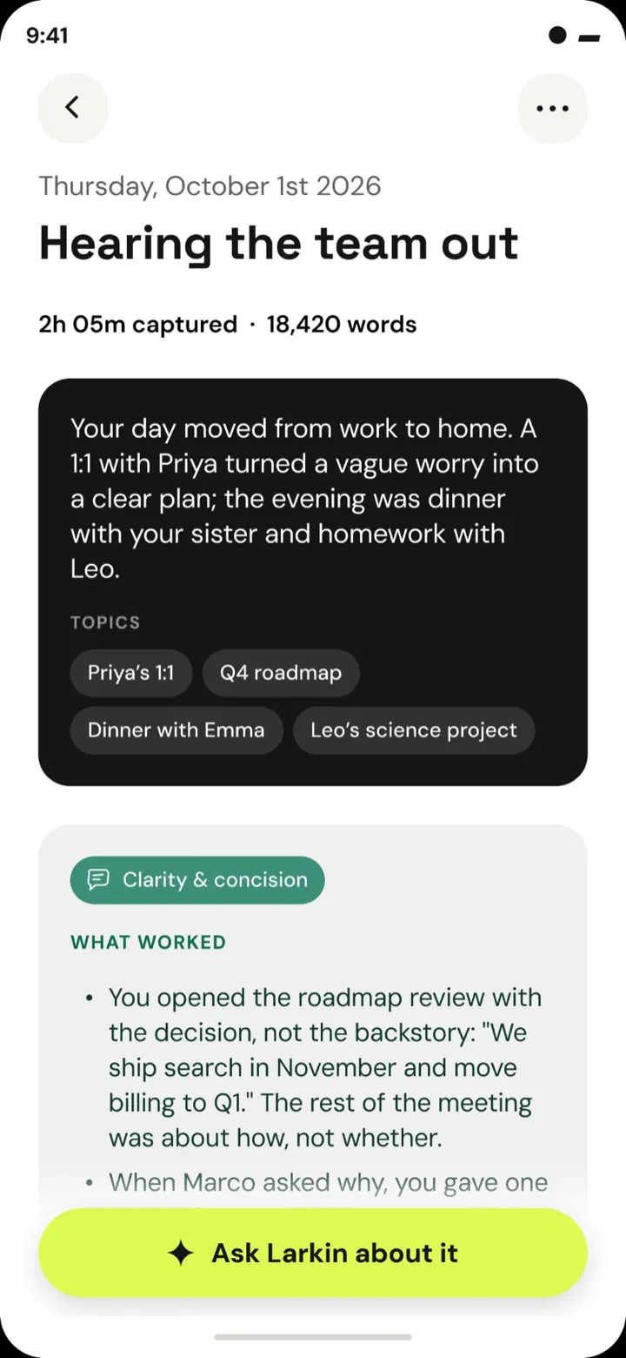Tap the Thursday, October 1st 2026 date
626x1358 pixels.
210,186
